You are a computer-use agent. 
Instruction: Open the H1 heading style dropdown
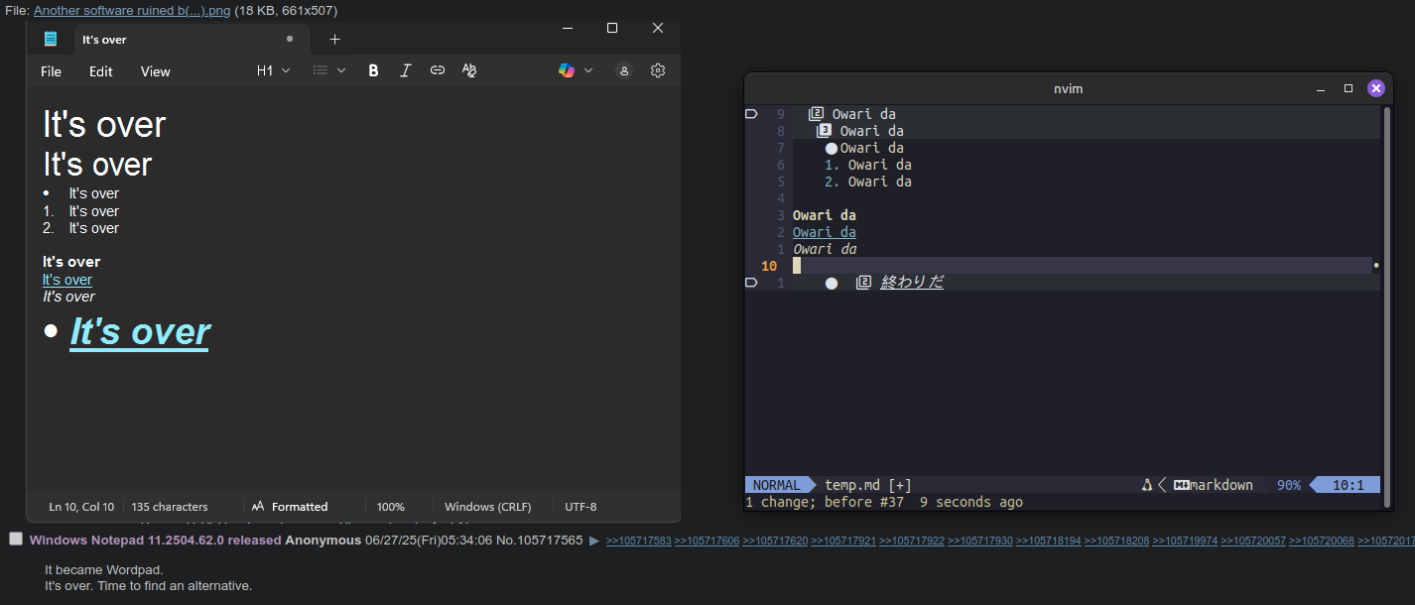pyautogui.click(x=274, y=70)
